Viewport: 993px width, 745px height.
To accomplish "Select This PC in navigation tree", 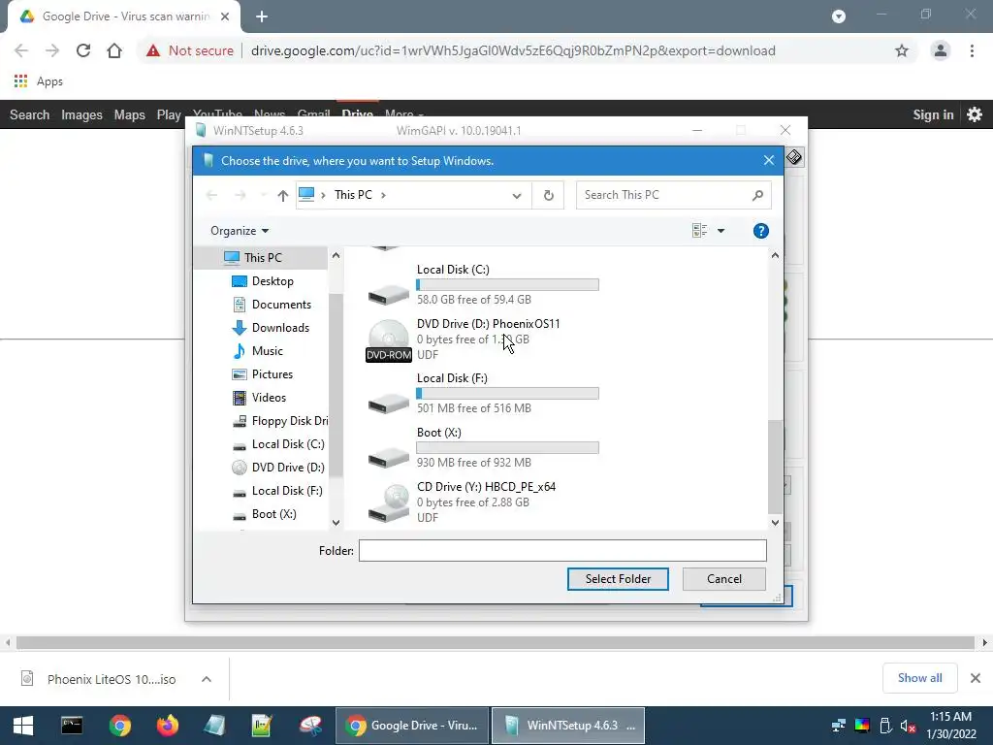I will tap(262, 258).
